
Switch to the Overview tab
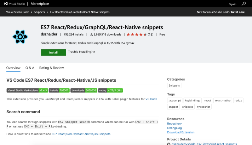[13, 68]
